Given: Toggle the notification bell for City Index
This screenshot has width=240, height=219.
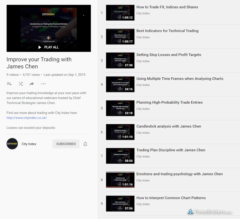Looking at the screenshot, I should coord(85,144).
